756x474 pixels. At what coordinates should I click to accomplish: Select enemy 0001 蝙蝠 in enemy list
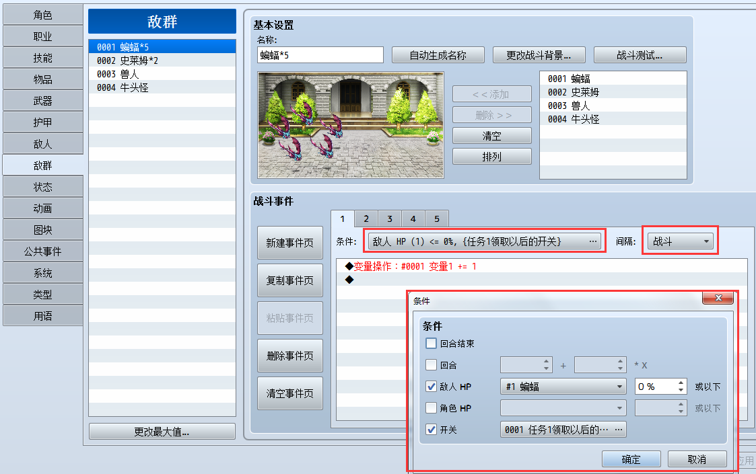[613, 79]
